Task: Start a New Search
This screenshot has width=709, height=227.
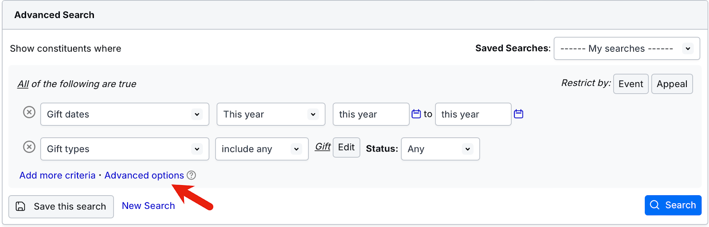Action: coord(148,206)
